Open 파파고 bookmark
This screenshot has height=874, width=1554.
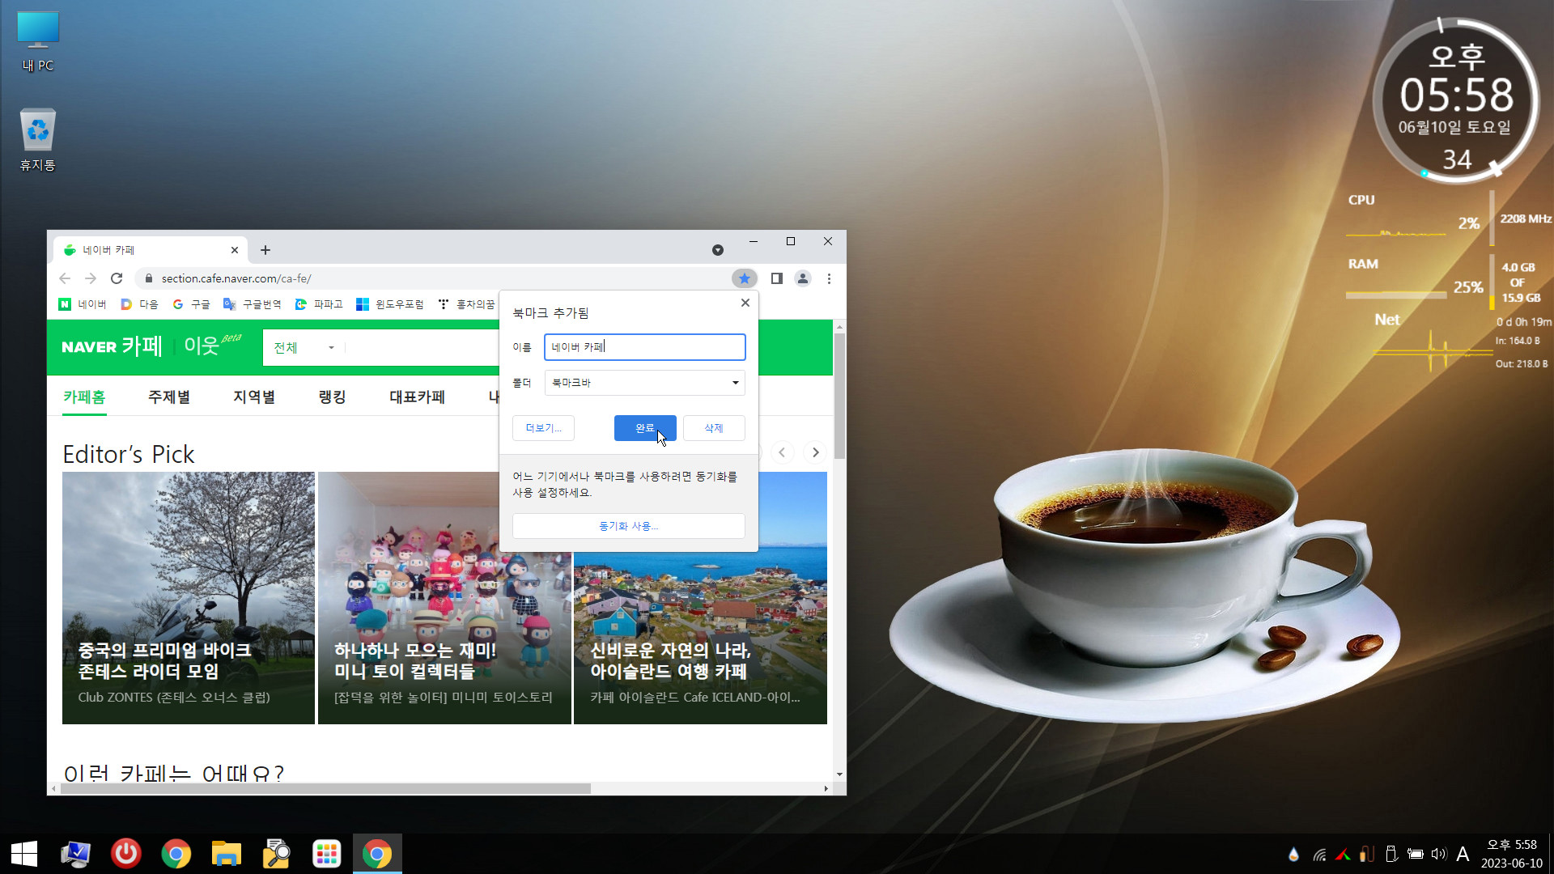pyautogui.click(x=319, y=304)
